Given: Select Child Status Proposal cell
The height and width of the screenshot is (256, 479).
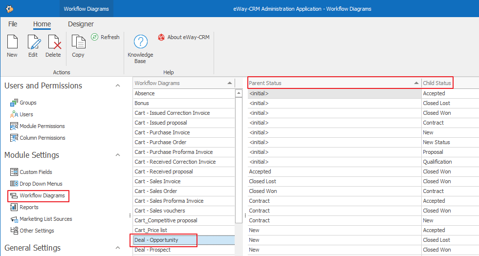Looking at the screenshot, I should (450, 152).
